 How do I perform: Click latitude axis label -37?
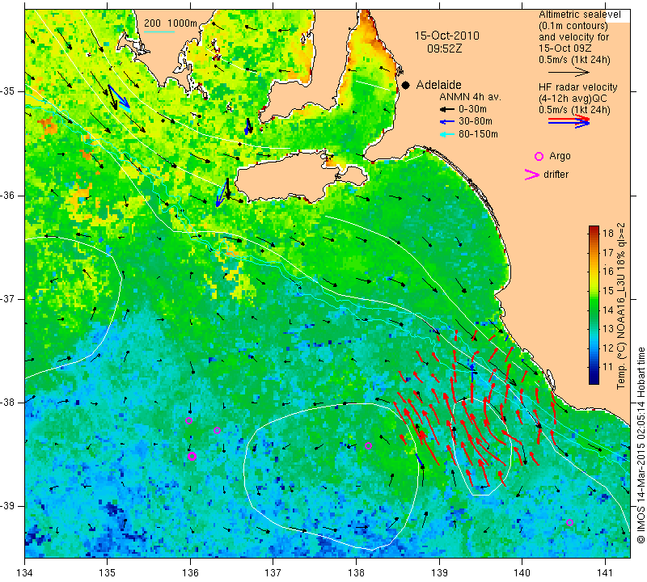tap(8, 298)
